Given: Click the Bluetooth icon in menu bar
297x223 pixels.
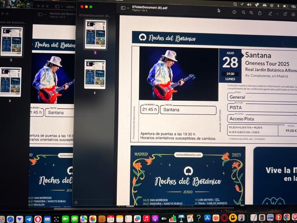Looking at the screenshot, I should pos(278,6).
